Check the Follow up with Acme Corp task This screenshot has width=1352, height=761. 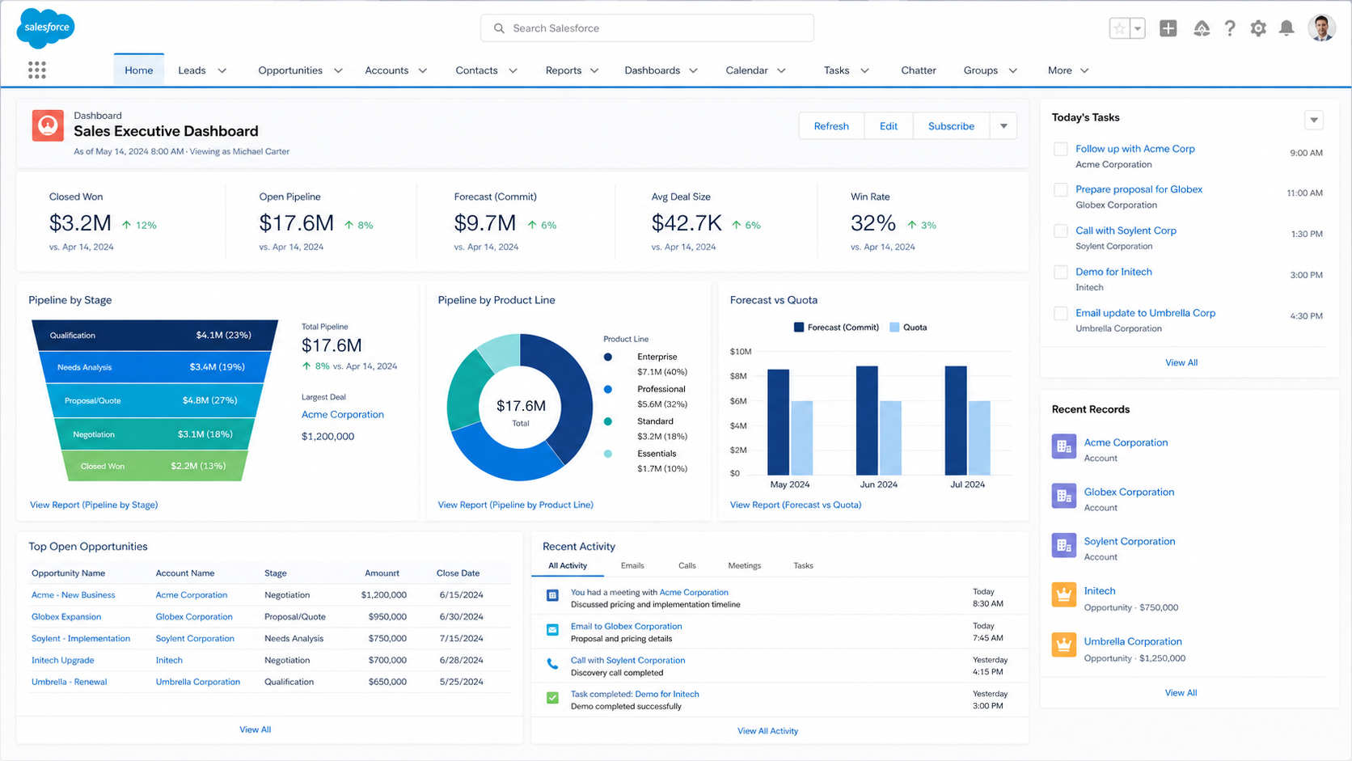1060,149
